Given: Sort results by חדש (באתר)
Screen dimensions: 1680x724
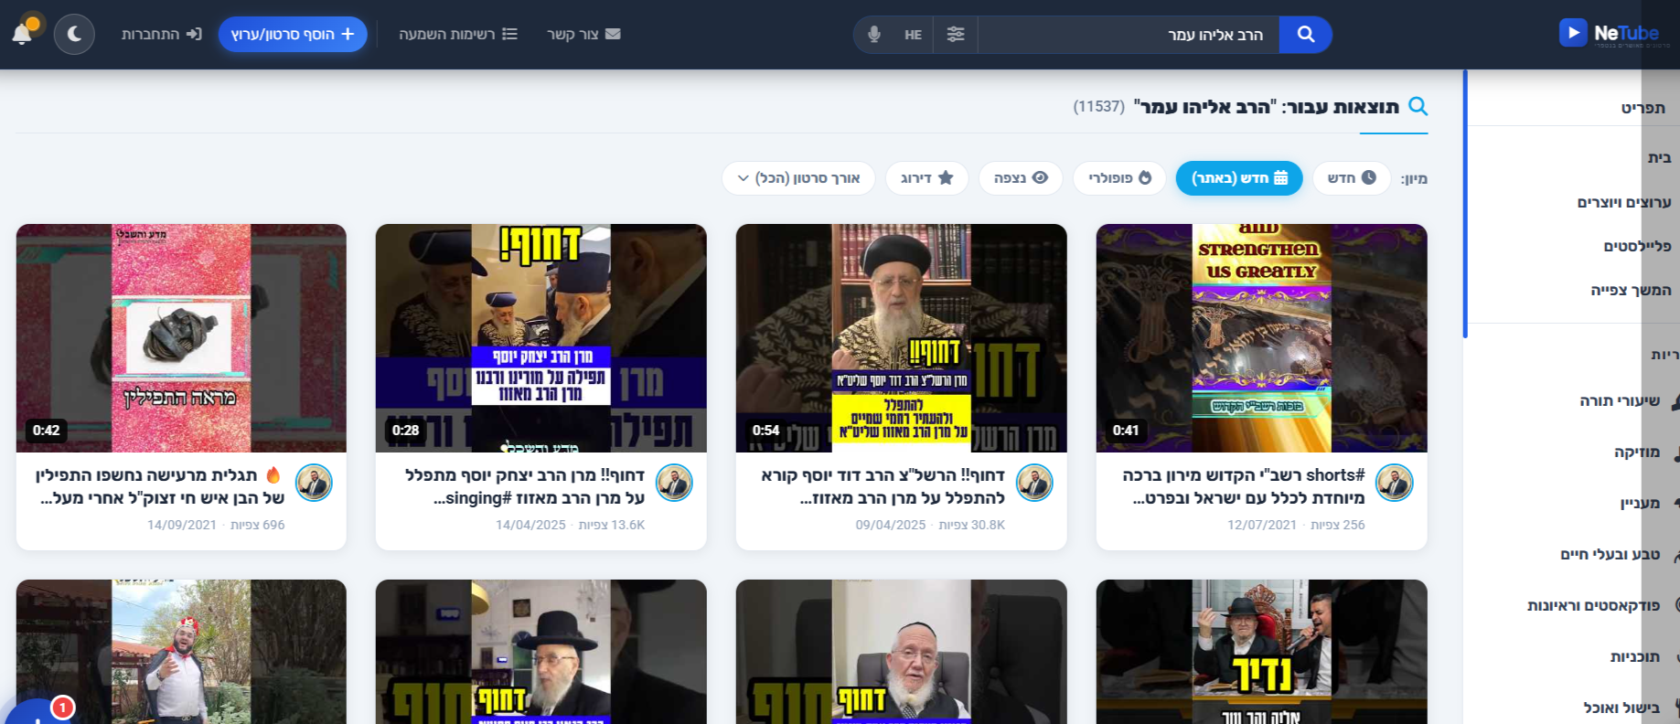Looking at the screenshot, I should click(x=1240, y=178).
